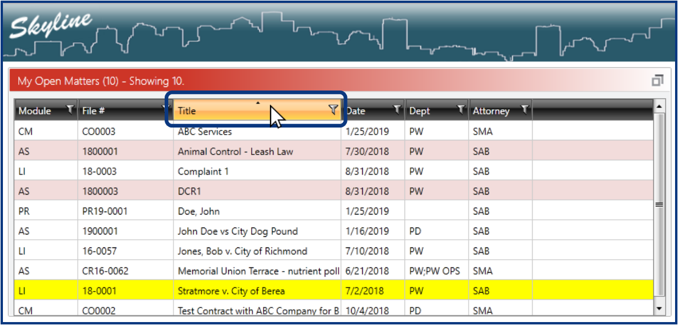678x325 pixels.
Task: Select file number CO0002
Action: point(99,311)
